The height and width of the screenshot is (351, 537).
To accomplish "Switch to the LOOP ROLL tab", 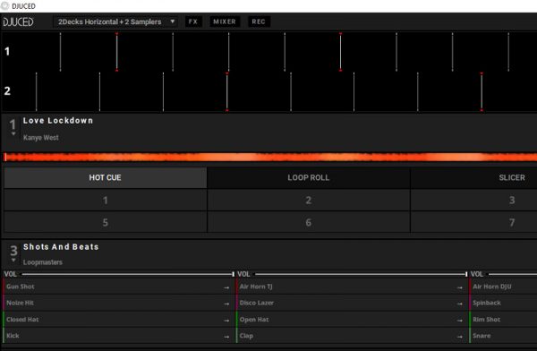I will coord(308,177).
